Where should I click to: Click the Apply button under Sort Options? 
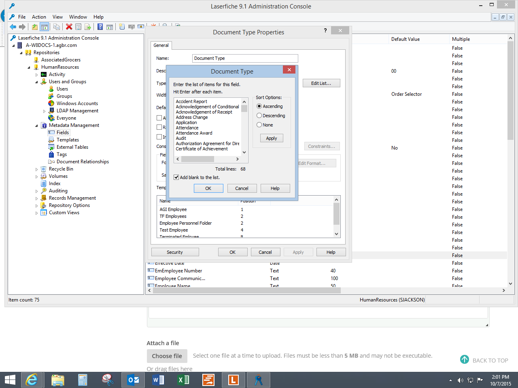tap(271, 138)
